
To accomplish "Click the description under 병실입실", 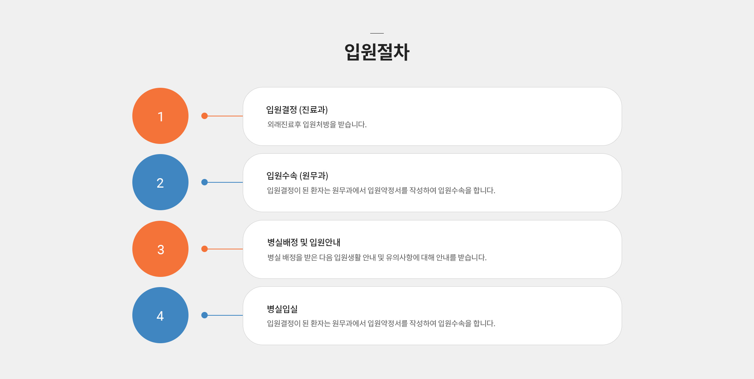I will (381, 323).
